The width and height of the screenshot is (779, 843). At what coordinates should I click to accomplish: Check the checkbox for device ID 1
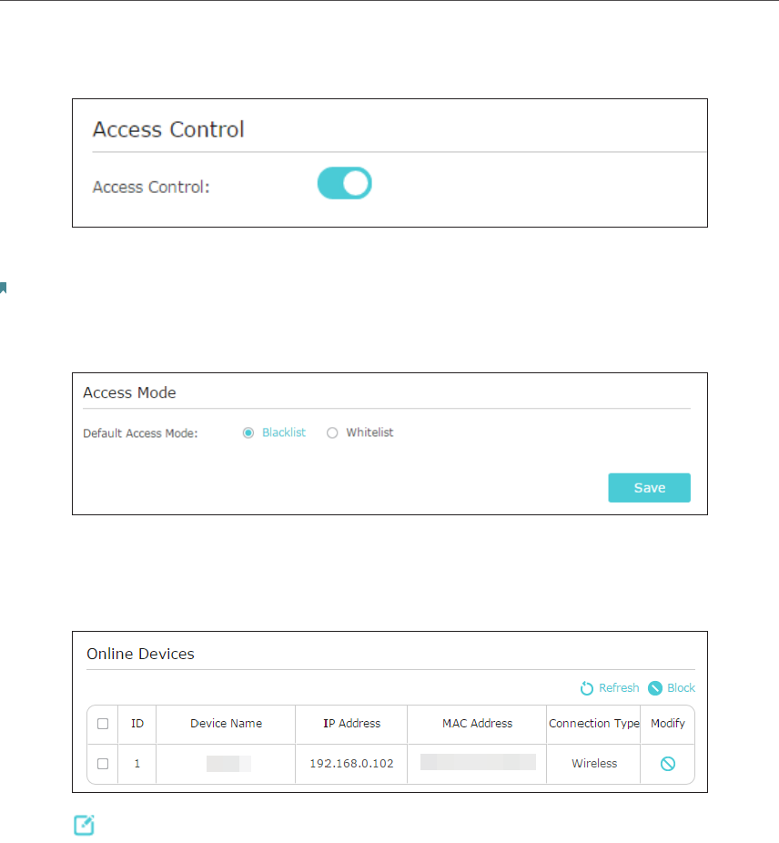click(103, 764)
